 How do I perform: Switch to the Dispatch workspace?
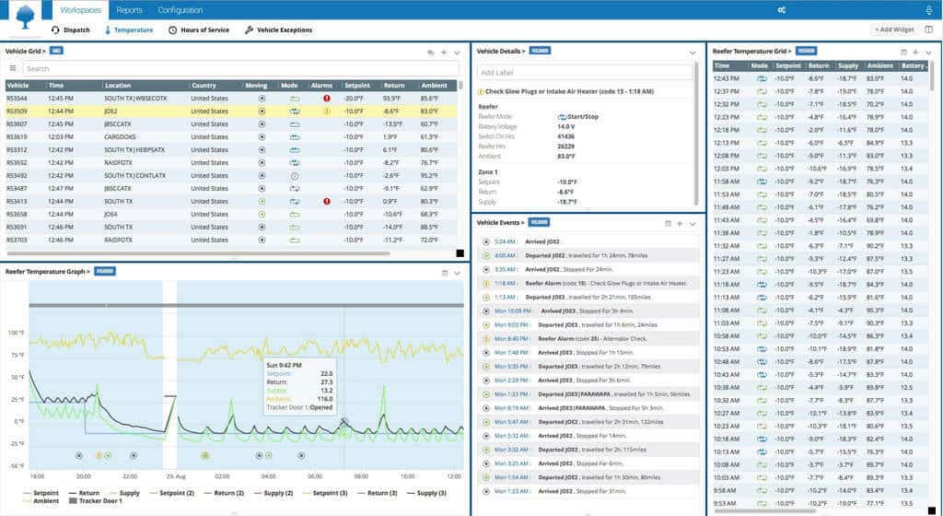(x=70, y=30)
